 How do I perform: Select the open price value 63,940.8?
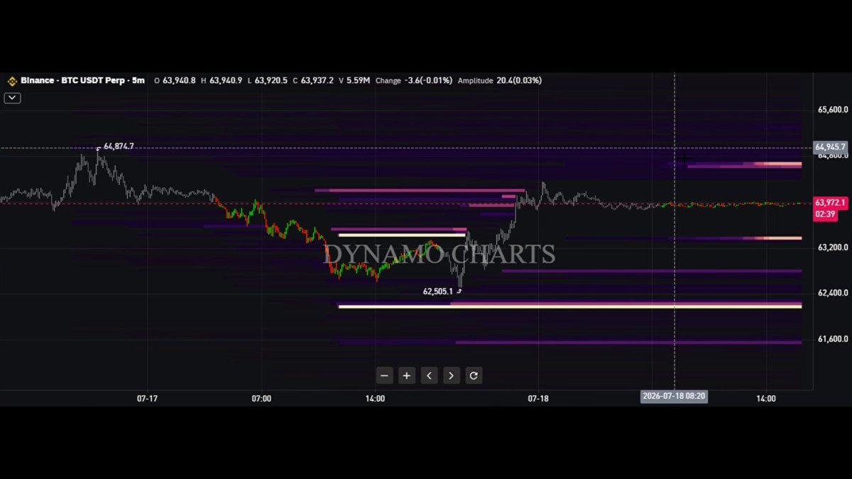179,81
